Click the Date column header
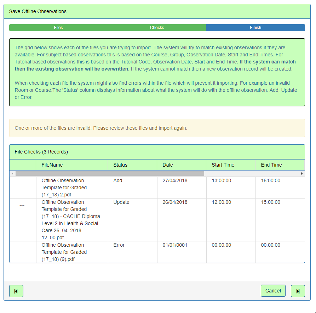Screen dimensions: 316x313 pyautogui.click(x=182, y=165)
